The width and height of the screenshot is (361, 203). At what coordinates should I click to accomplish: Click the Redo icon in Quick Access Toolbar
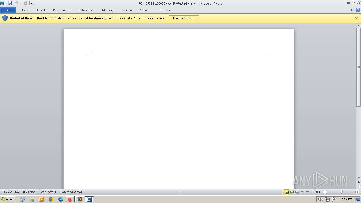pos(25,3)
